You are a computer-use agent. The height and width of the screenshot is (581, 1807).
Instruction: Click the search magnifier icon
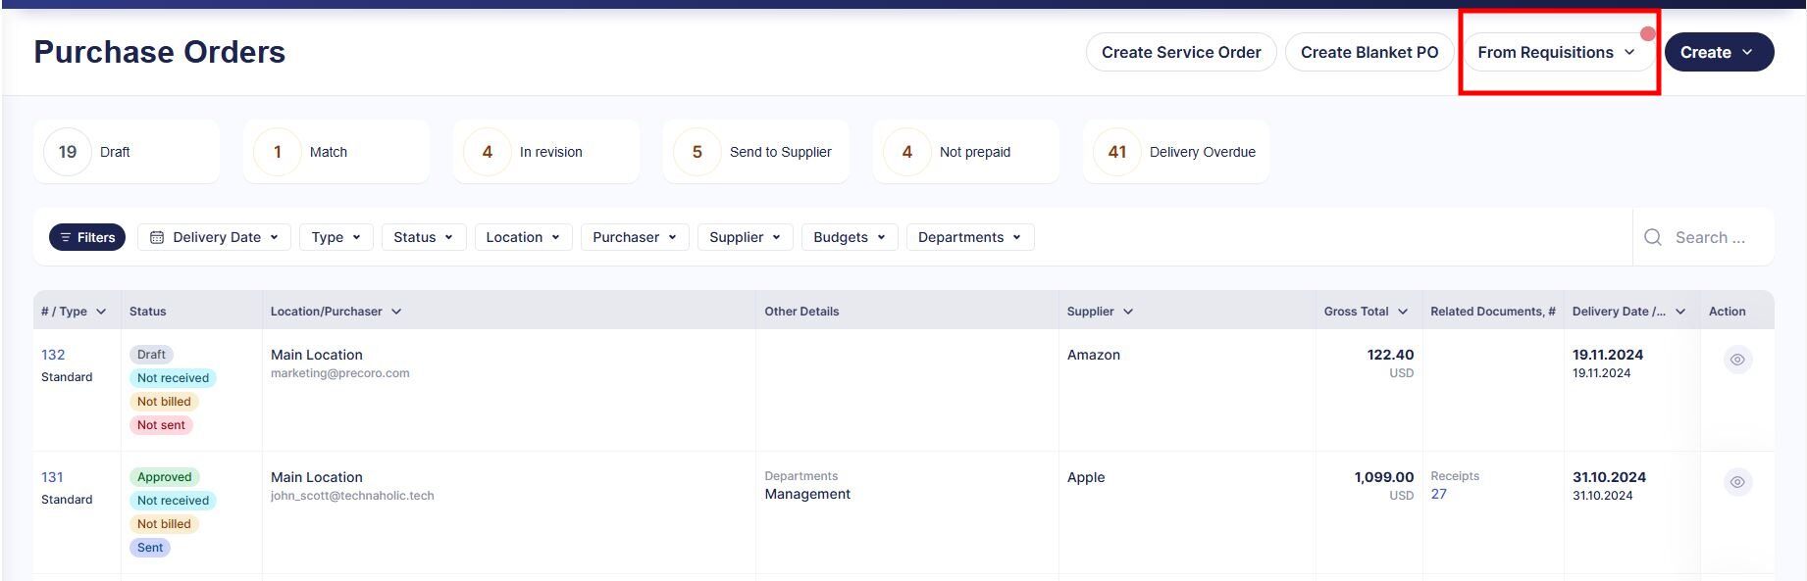click(1653, 237)
